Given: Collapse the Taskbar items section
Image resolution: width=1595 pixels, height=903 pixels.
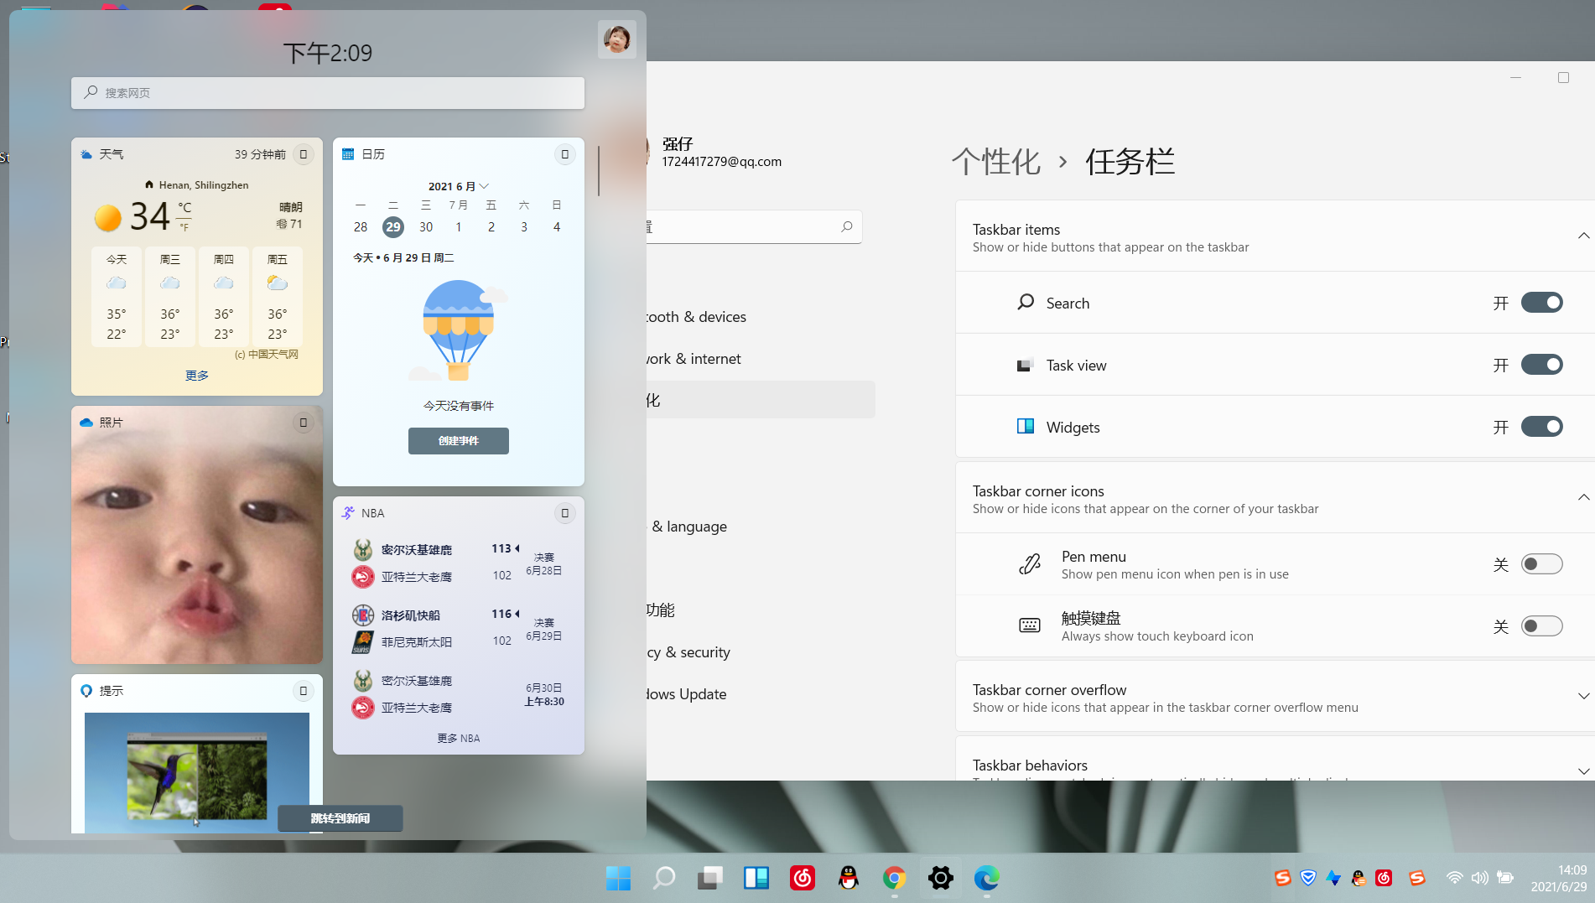Looking at the screenshot, I should [1582, 236].
